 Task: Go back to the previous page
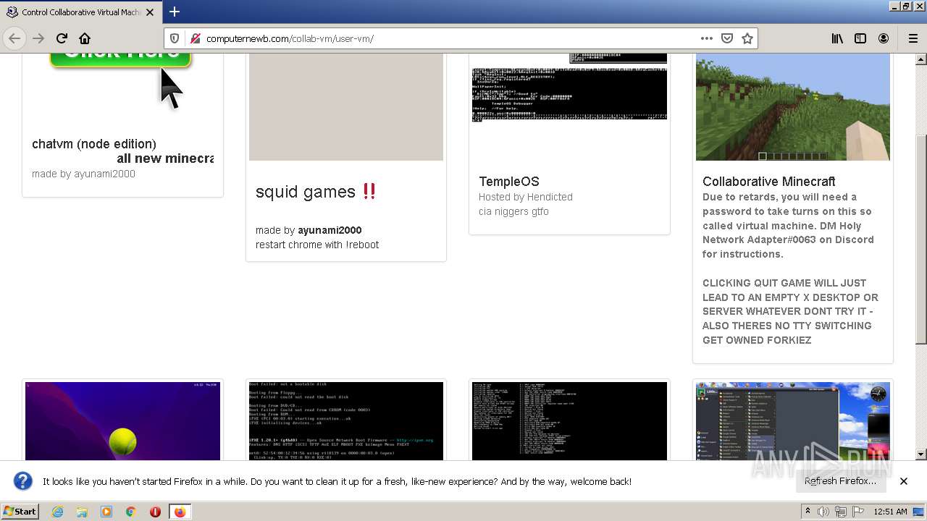14,38
